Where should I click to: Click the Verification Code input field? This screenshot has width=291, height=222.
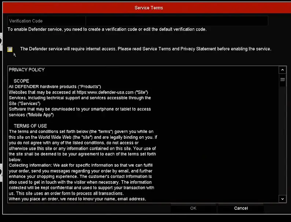[177, 21]
